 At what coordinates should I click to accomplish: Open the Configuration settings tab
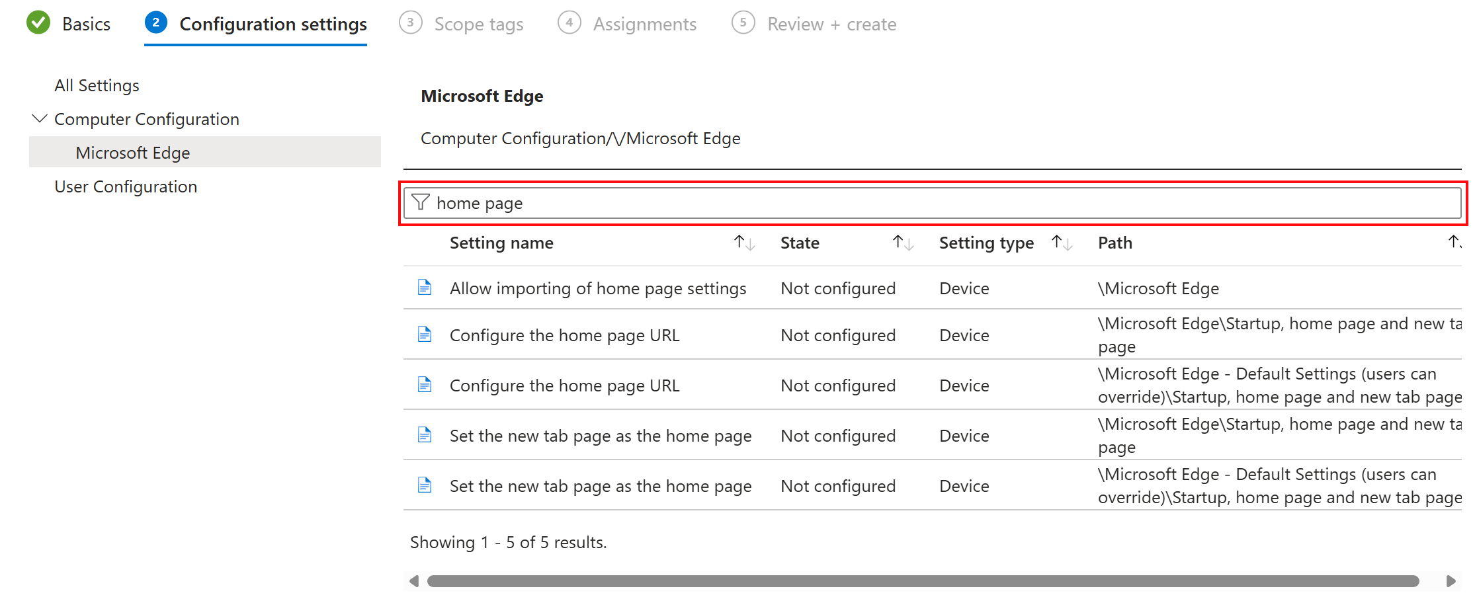[273, 24]
